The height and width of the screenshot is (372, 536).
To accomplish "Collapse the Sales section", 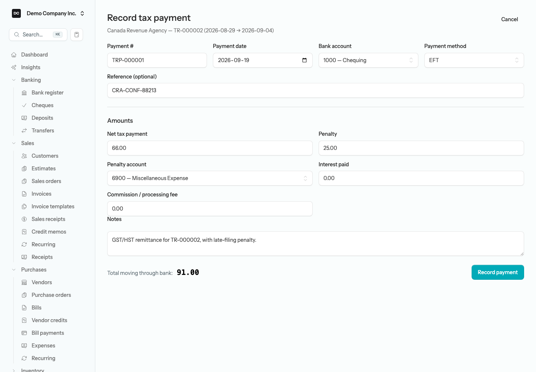I will 14,143.
